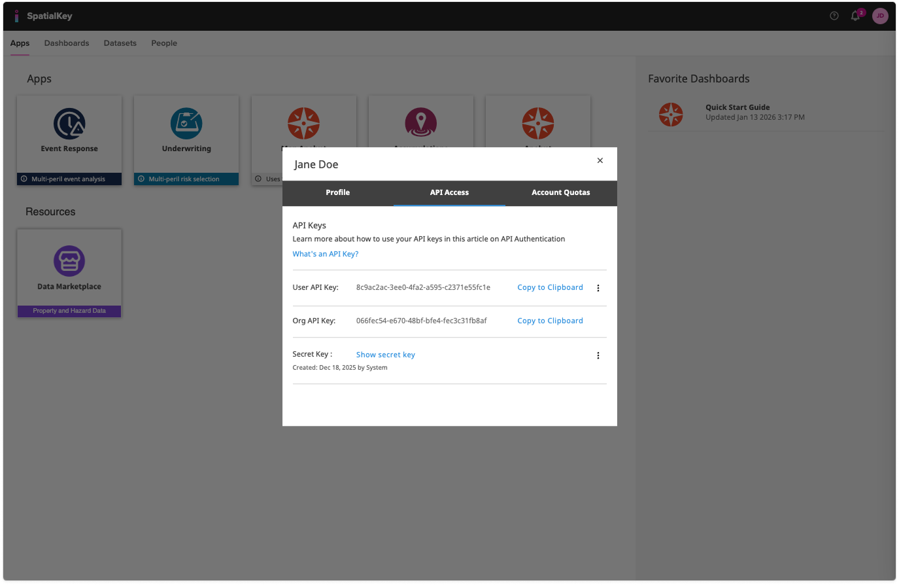899x585 pixels.
Task: Expand options next to Copy to Clipboard
Action: click(x=598, y=288)
